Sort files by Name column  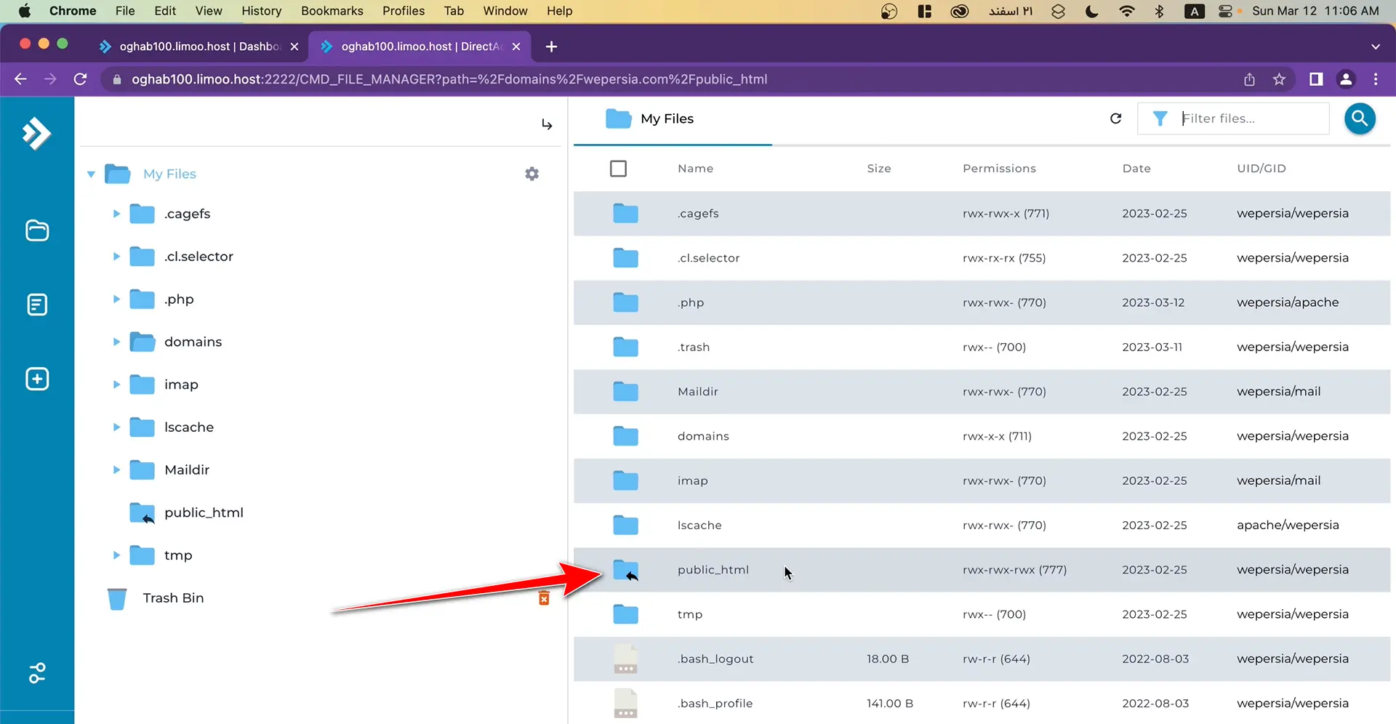point(695,169)
